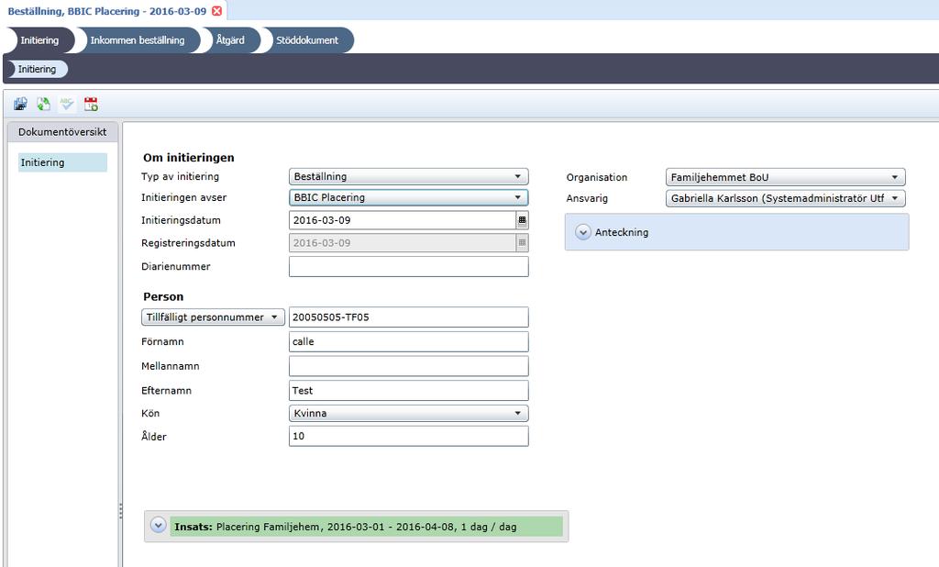
Task: Expand the Anteckning section
Action: tap(582, 232)
